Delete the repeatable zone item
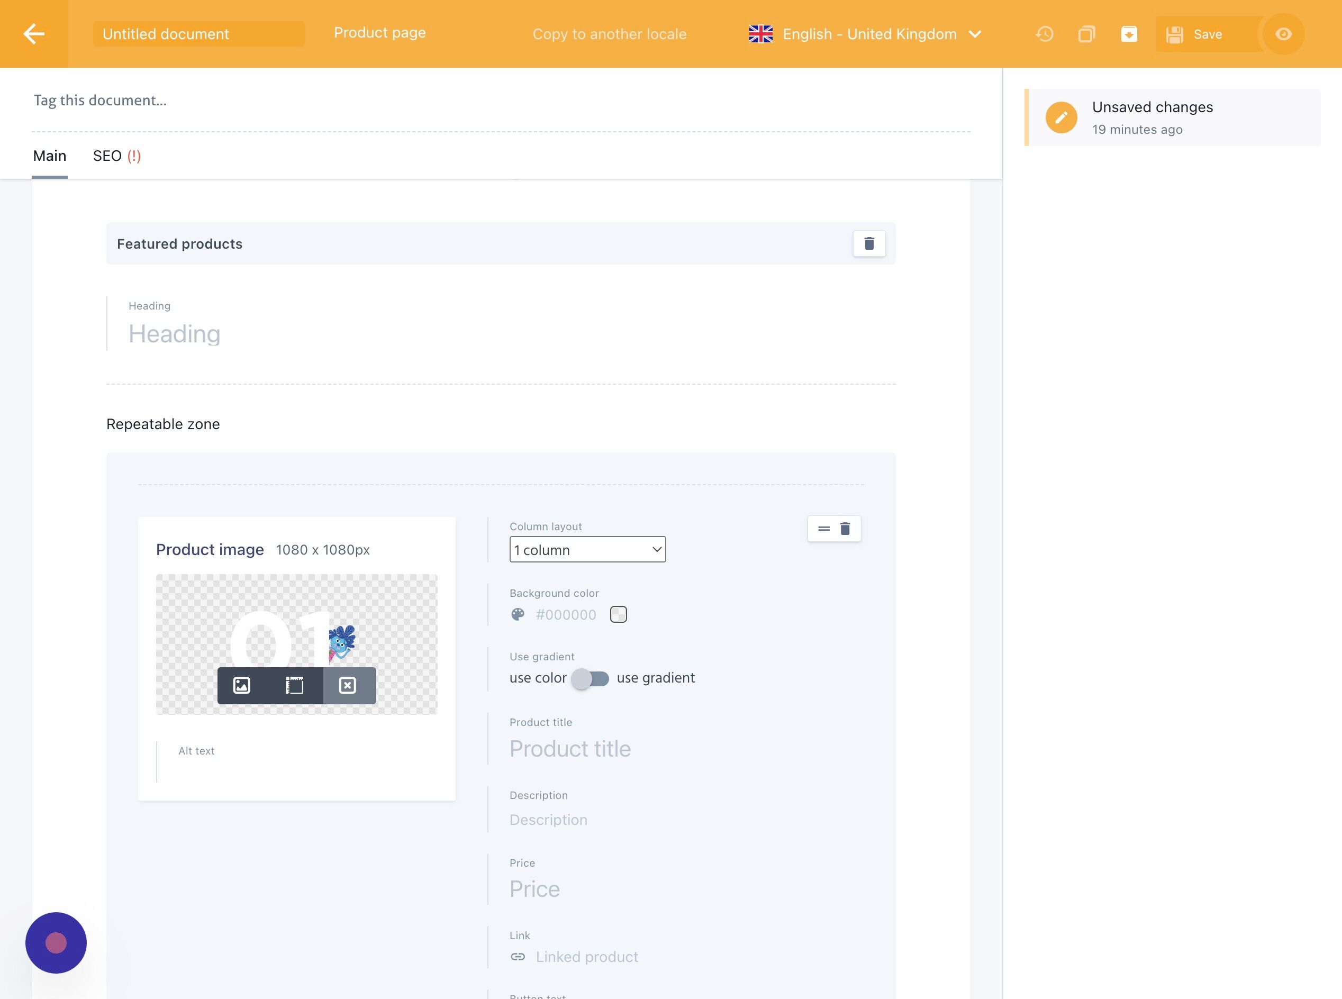The width and height of the screenshot is (1342, 999). pyautogui.click(x=846, y=529)
